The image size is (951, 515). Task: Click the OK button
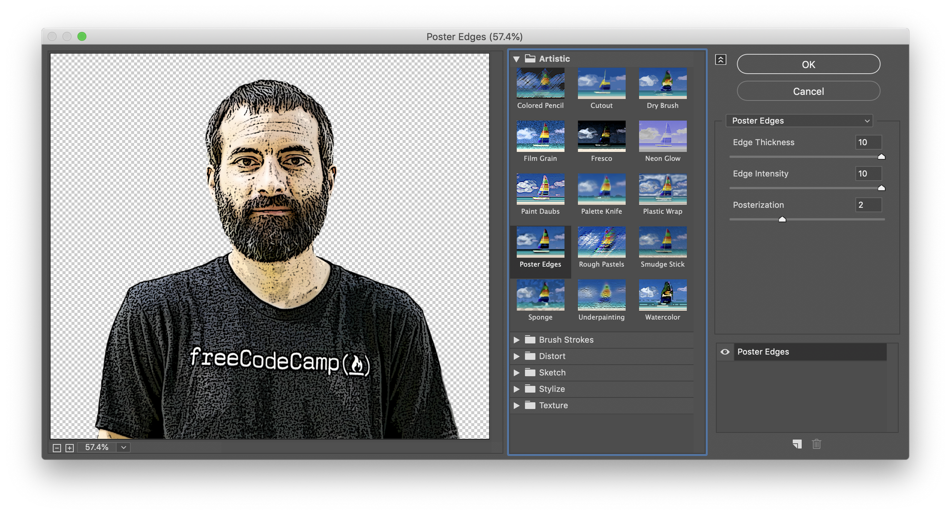point(808,64)
